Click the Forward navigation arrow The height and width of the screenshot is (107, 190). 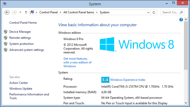[x=14, y=12]
